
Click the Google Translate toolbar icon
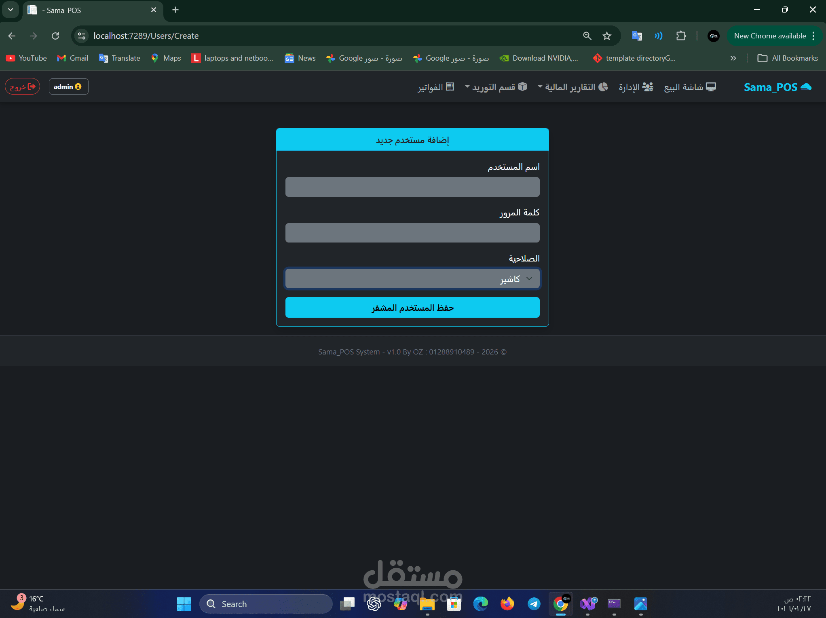637,36
